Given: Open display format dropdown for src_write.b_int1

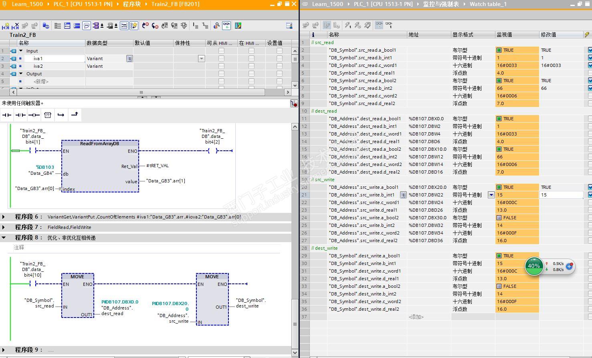Looking at the screenshot, I should coord(491,195).
